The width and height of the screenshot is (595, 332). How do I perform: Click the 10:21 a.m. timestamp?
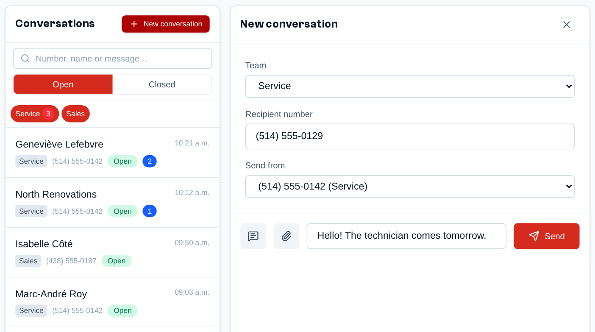192,143
